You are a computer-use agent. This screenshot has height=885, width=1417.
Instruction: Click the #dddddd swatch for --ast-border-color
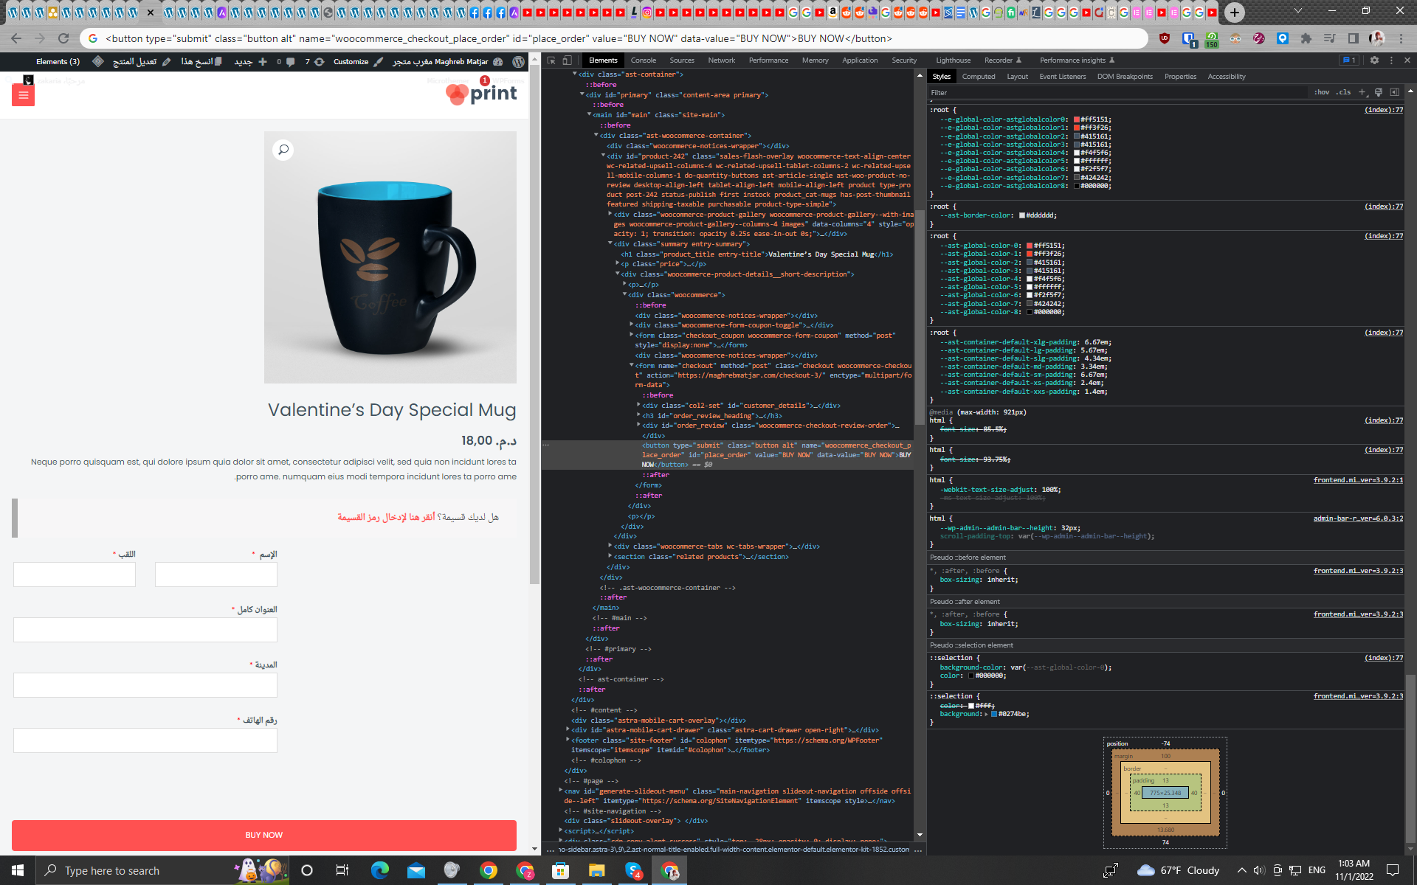tap(1022, 215)
